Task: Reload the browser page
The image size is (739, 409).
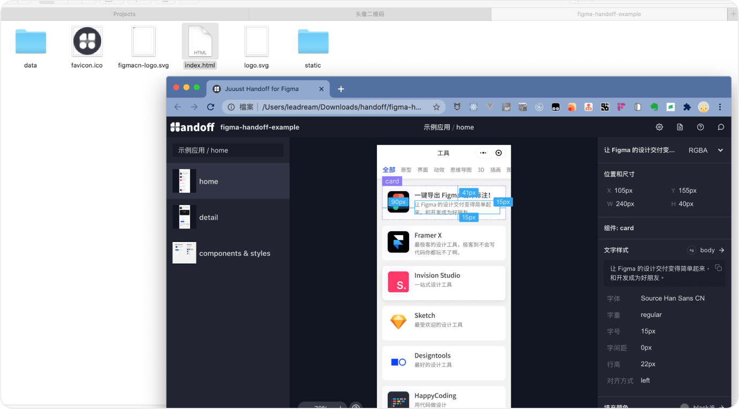Action: pos(210,107)
